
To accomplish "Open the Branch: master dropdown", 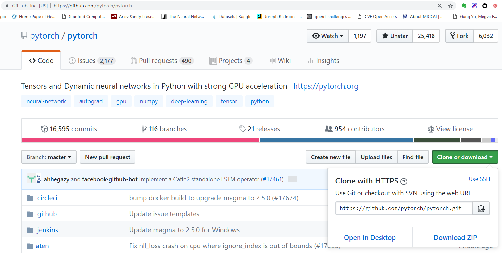I will pos(49,157).
